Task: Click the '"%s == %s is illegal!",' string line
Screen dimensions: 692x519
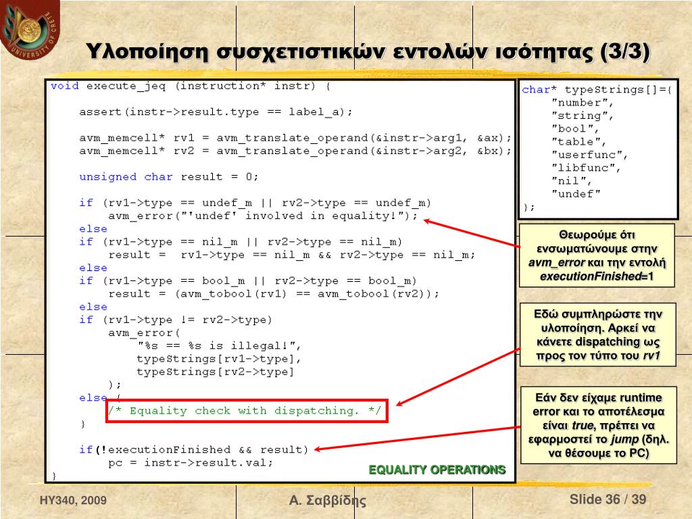Action: 219,345
